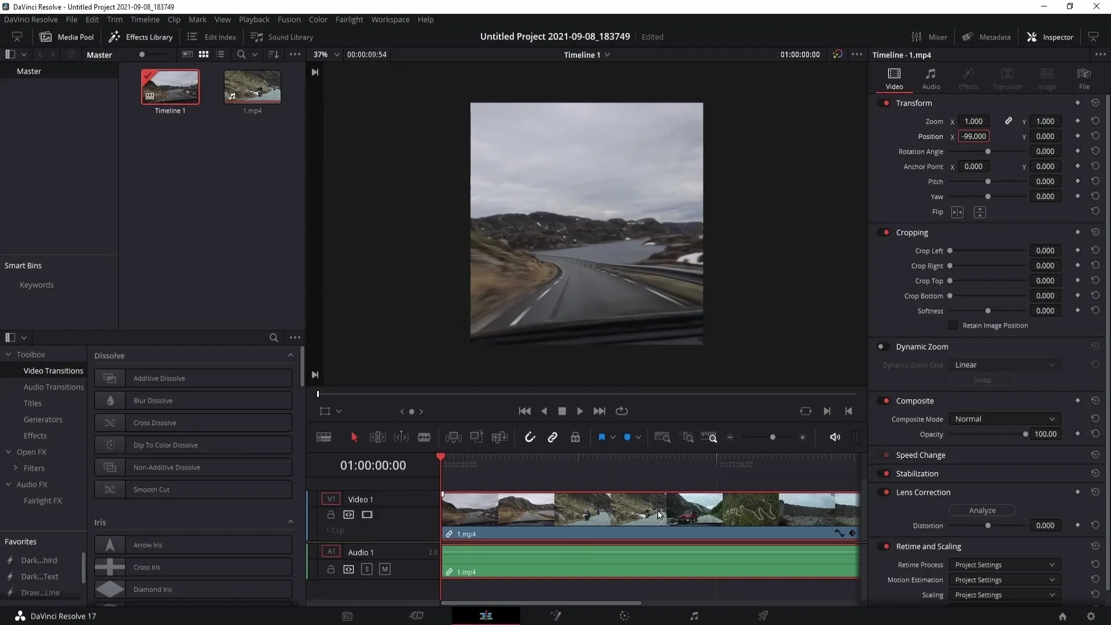Select the Inspector panel icon
This screenshot has height=625, width=1111.
(x=1034, y=36)
